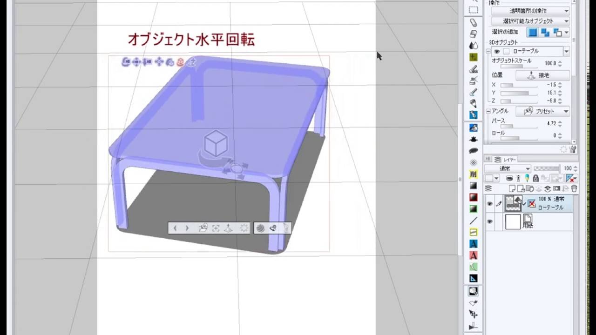Open the プリセット angle preset dropdown
Image resolution: width=596 pixels, height=335 pixels.
[x=542, y=111]
